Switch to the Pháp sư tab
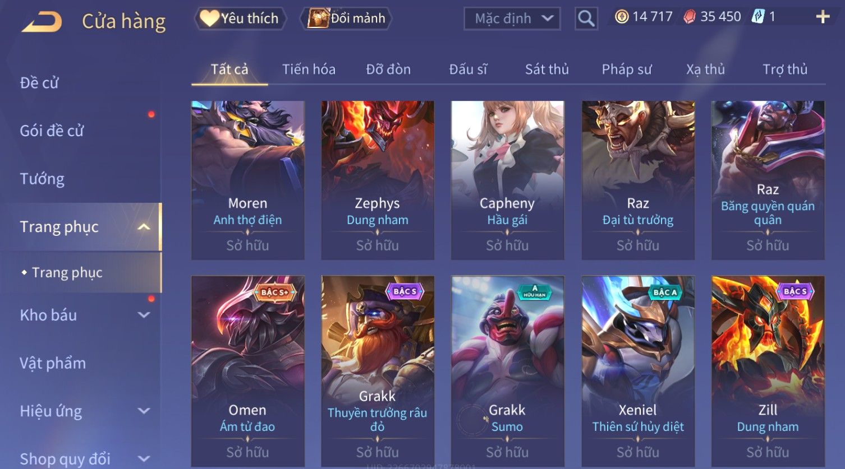 (627, 69)
